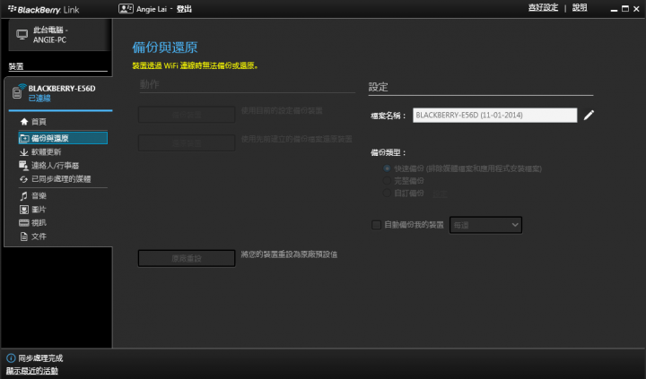
Task: Select the 完整備份 radio button
Action: coord(387,181)
